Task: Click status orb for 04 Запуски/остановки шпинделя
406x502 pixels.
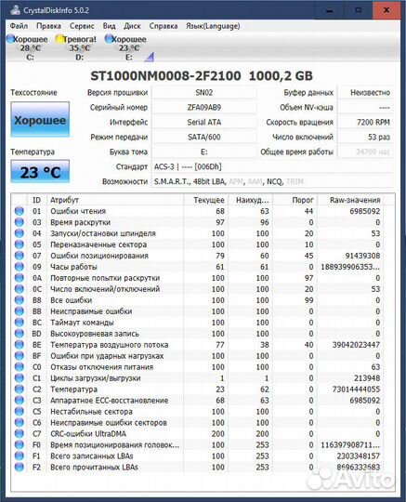Action: tap(20, 233)
